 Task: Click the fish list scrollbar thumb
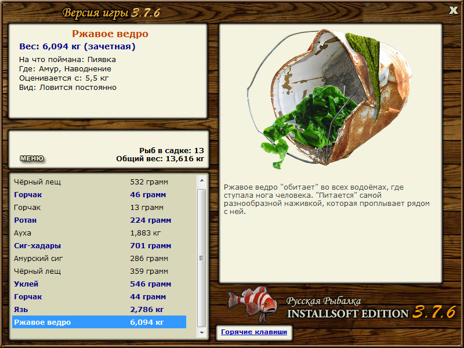202,258
